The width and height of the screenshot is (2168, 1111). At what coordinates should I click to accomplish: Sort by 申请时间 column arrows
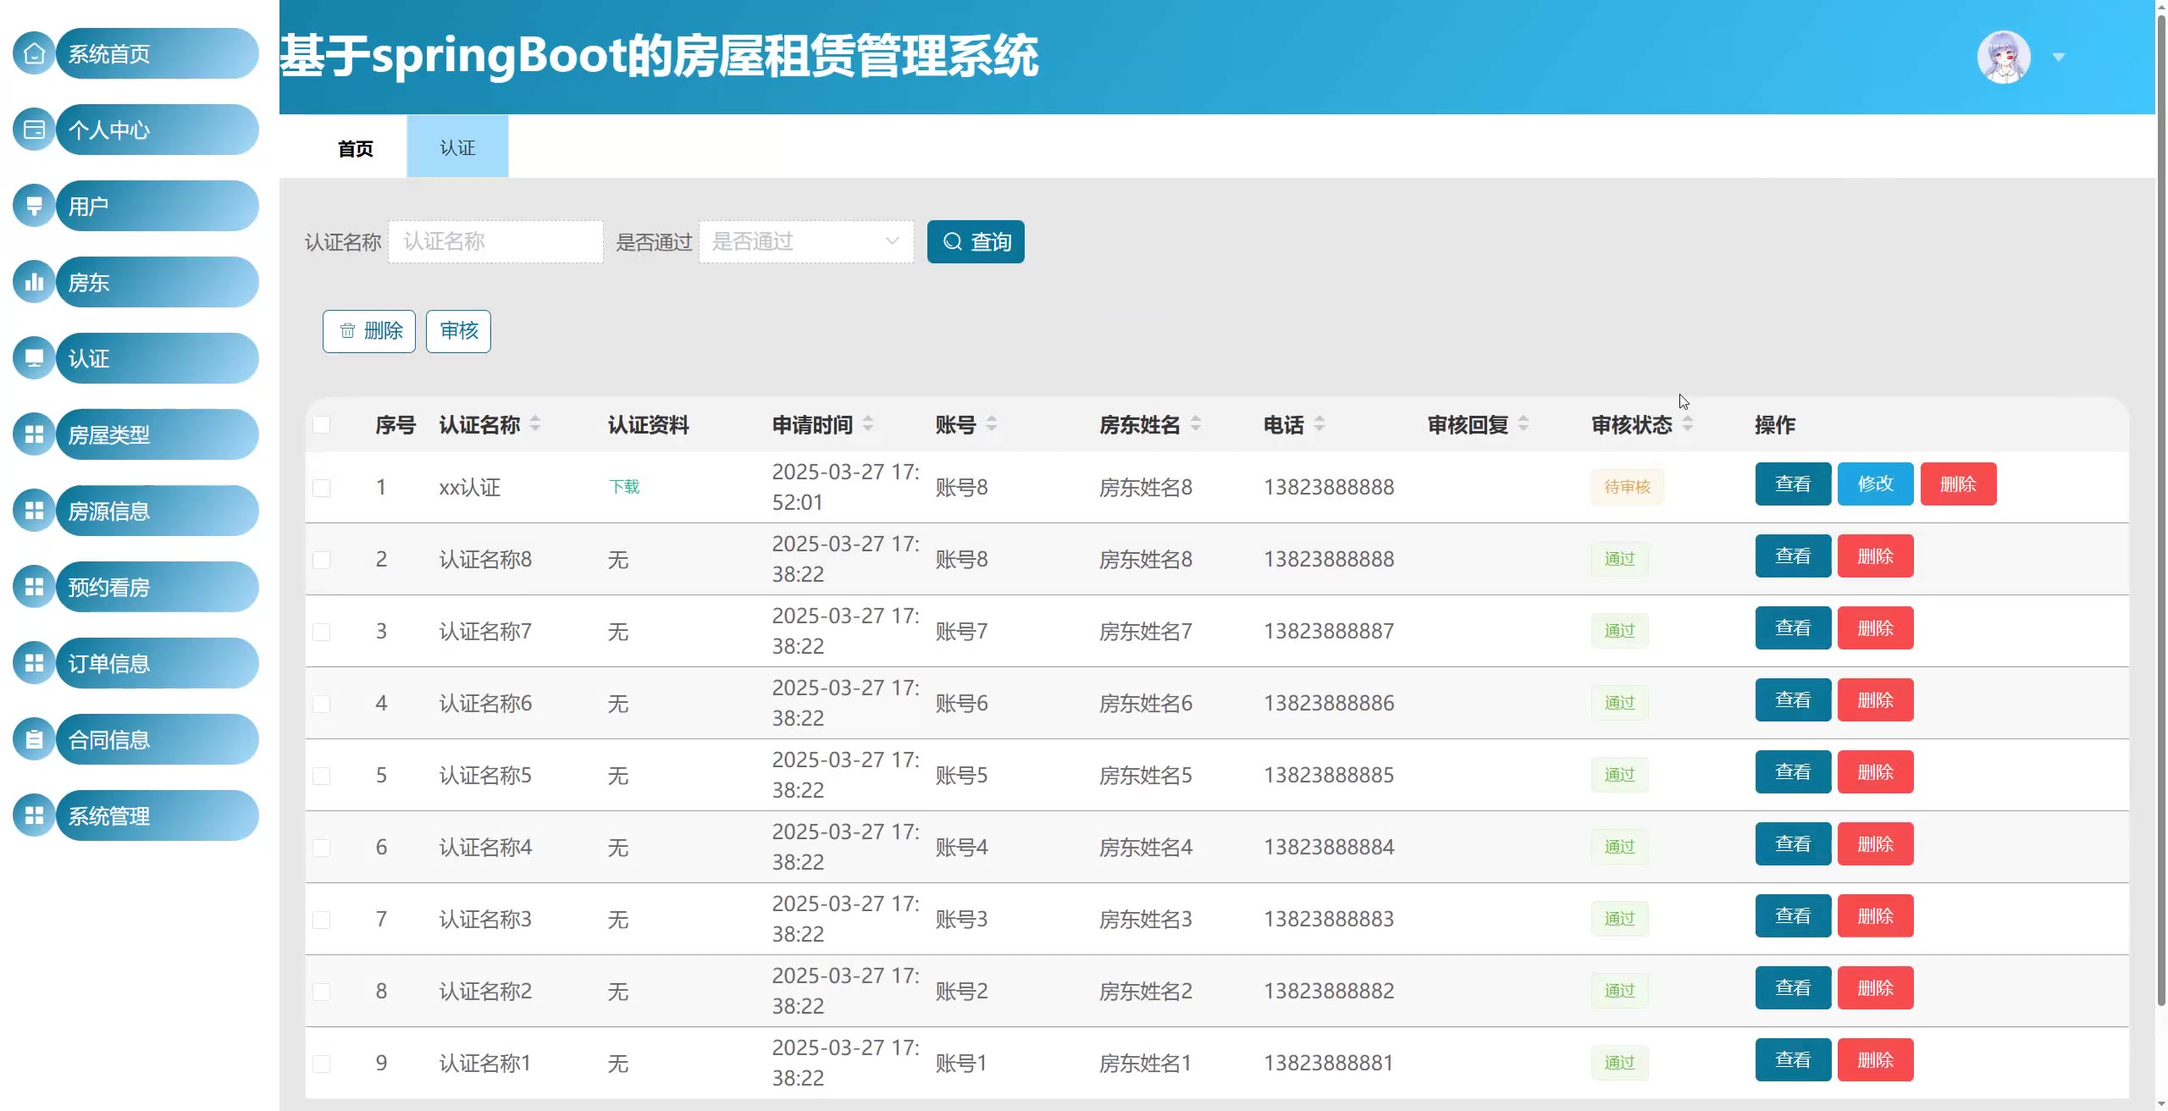click(x=868, y=423)
